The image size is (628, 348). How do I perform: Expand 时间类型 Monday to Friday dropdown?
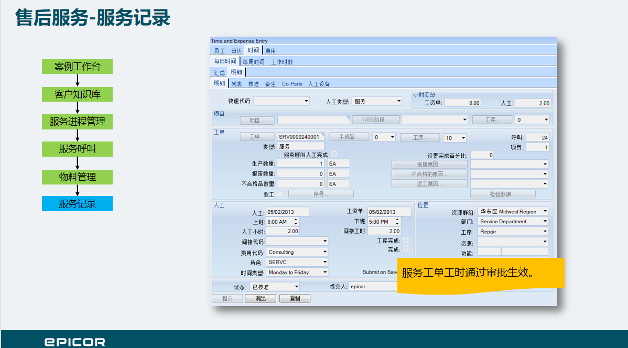pyautogui.click(x=324, y=273)
